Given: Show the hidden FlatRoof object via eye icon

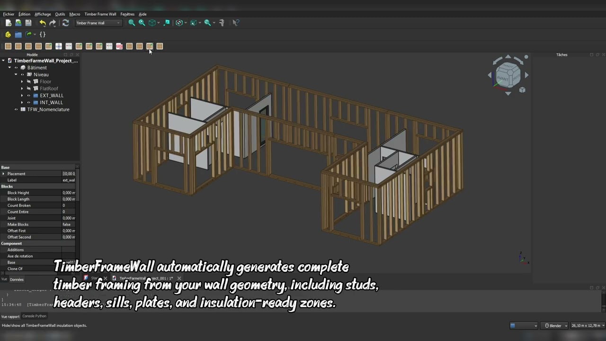Looking at the screenshot, I should pos(28,89).
